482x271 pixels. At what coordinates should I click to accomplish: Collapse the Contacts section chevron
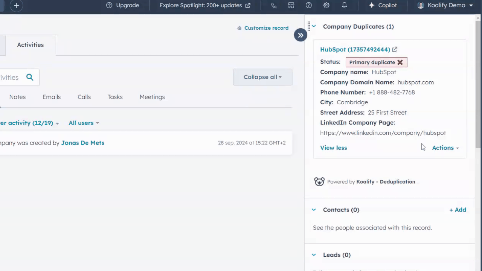pos(314,210)
